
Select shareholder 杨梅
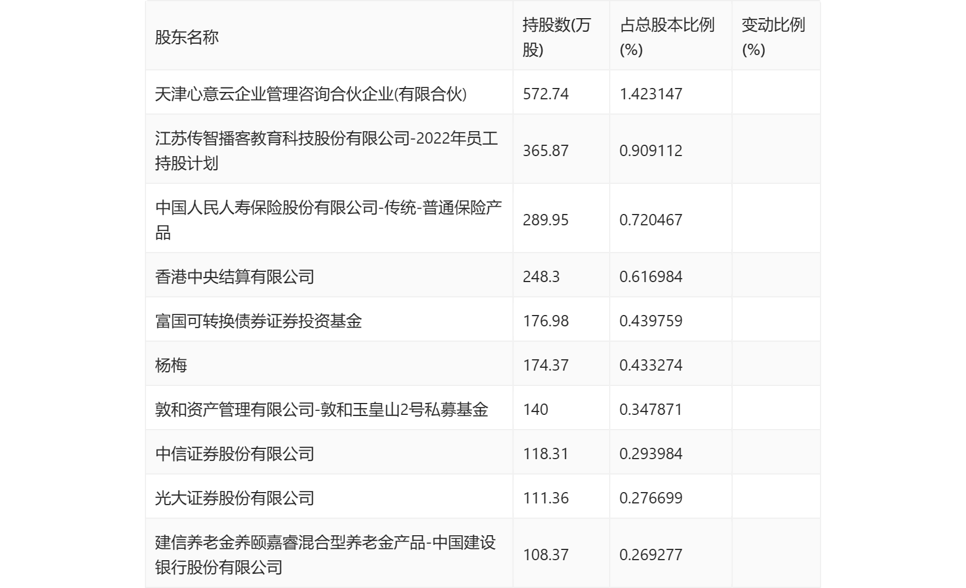click(x=171, y=365)
